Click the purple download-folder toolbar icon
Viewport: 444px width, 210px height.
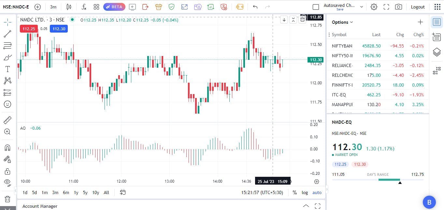(197, 7)
